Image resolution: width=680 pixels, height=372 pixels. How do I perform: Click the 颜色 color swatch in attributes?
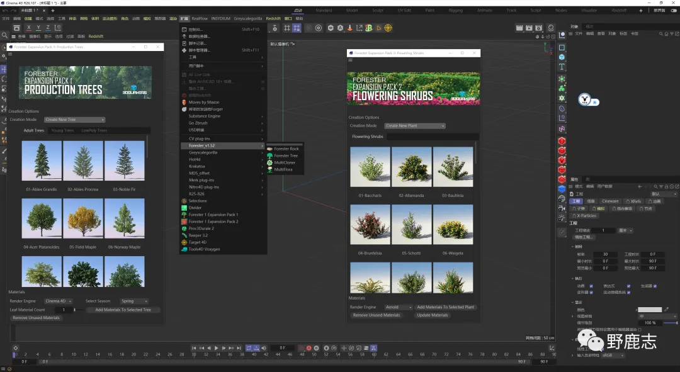[649, 310]
